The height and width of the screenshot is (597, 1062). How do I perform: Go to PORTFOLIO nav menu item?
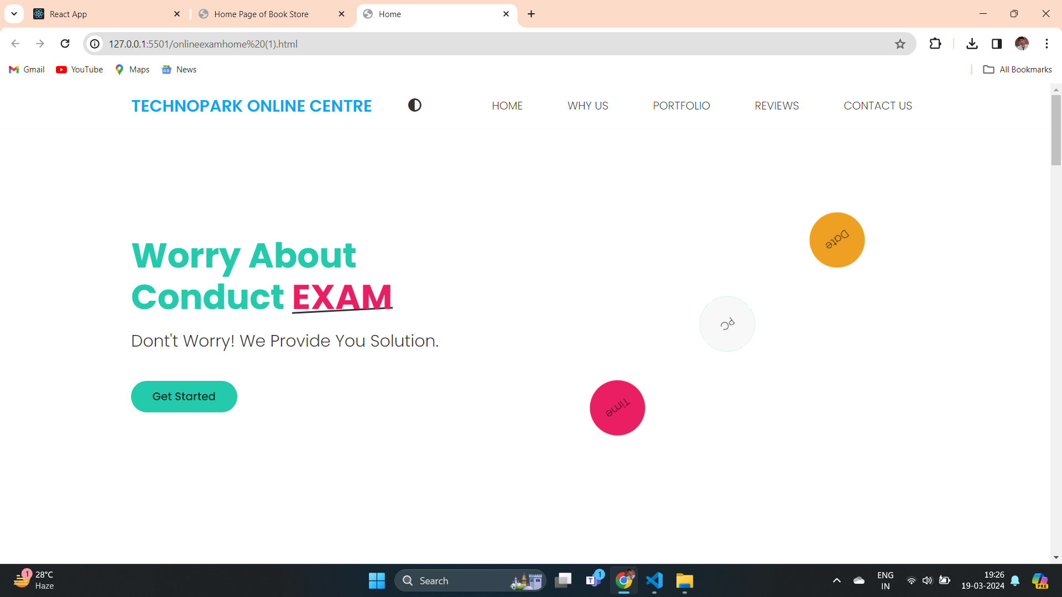[681, 106]
